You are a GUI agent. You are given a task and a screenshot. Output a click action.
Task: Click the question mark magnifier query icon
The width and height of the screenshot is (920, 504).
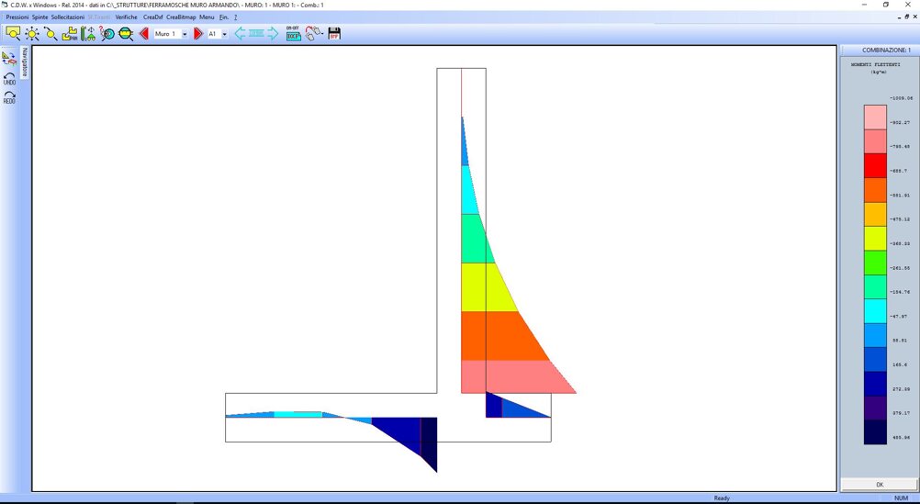(x=107, y=33)
